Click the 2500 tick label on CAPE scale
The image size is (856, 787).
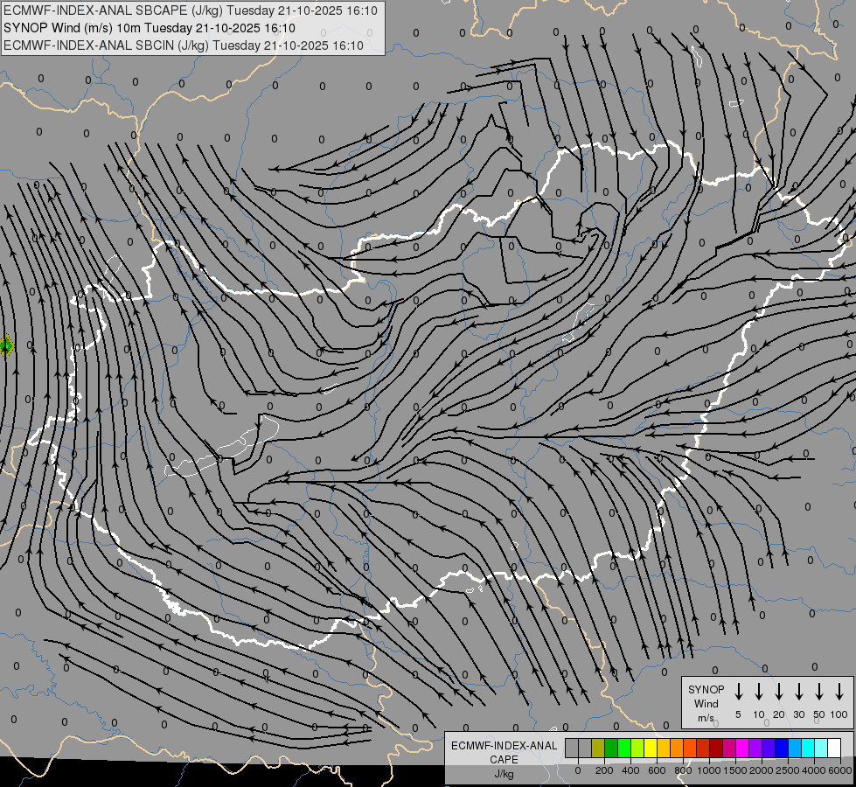(x=787, y=770)
